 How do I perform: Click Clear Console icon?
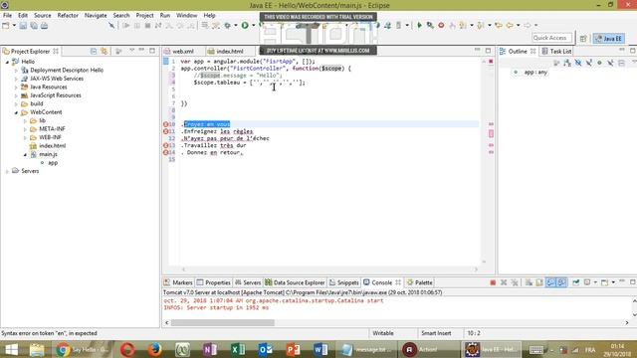pyautogui.click(x=529, y=282)
